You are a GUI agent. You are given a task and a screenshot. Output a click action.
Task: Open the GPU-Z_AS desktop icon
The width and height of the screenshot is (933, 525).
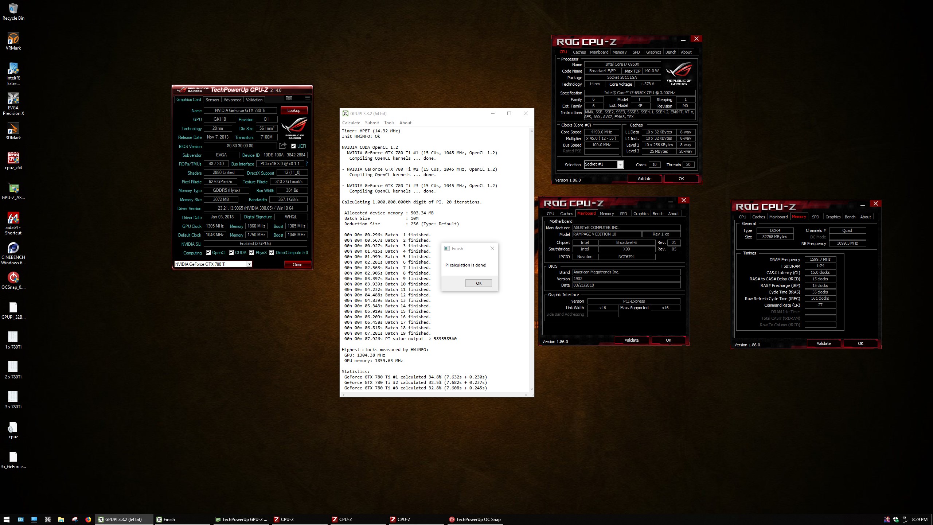tap(13, 191)
